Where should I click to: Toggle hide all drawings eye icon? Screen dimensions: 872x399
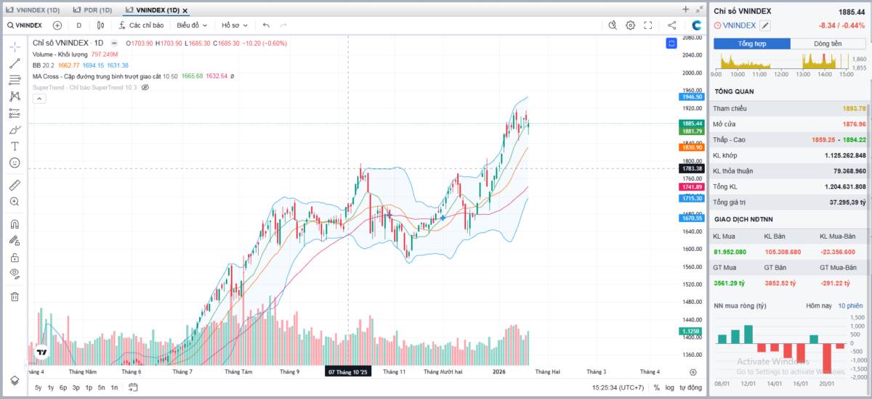point(15,273)
